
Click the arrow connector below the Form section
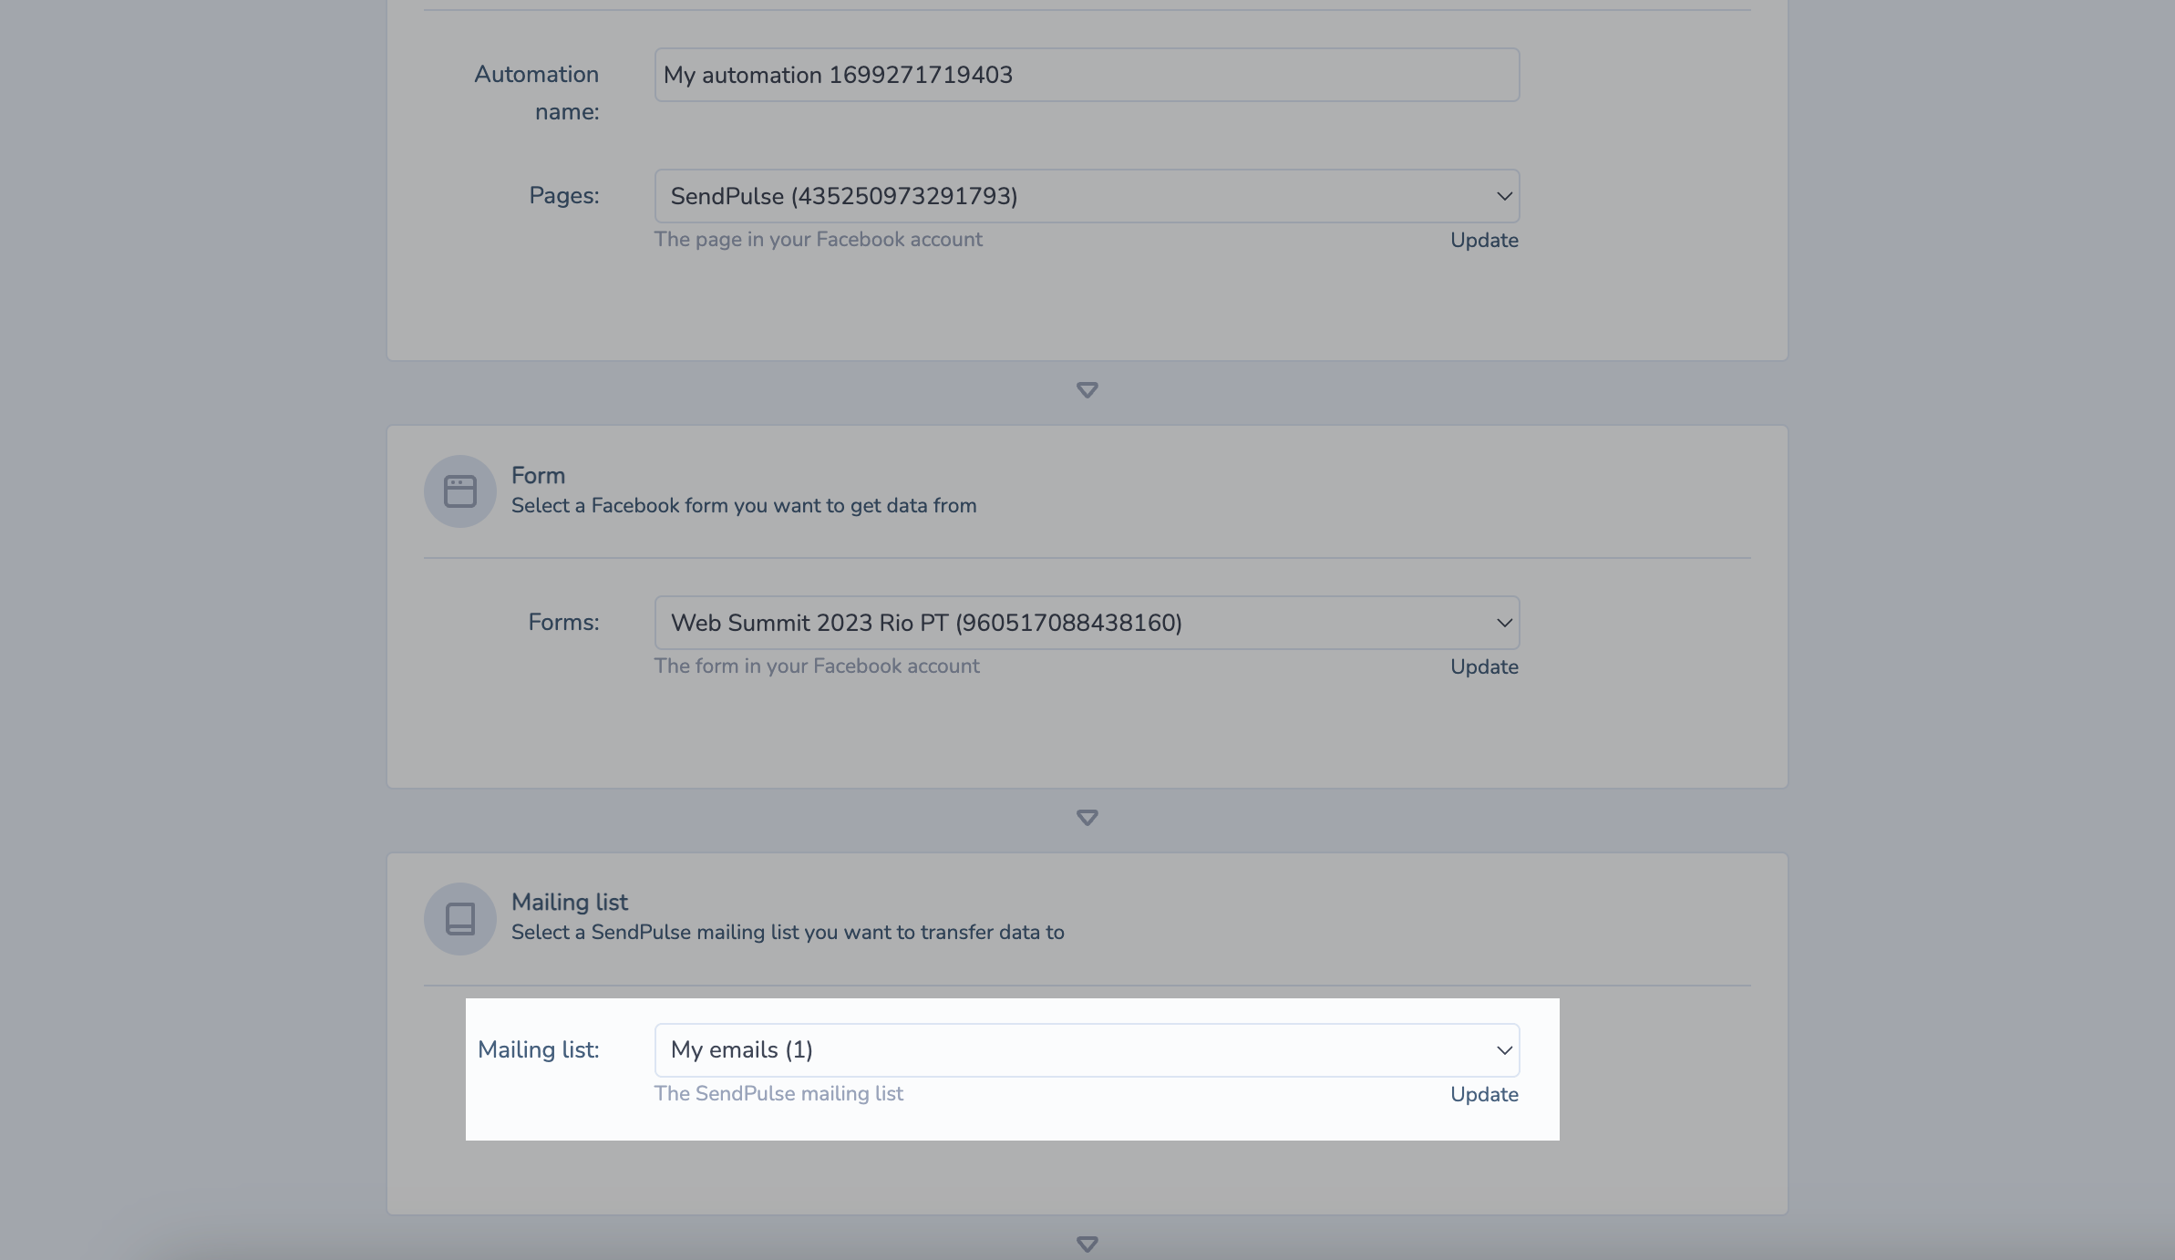click(1087, 818)
